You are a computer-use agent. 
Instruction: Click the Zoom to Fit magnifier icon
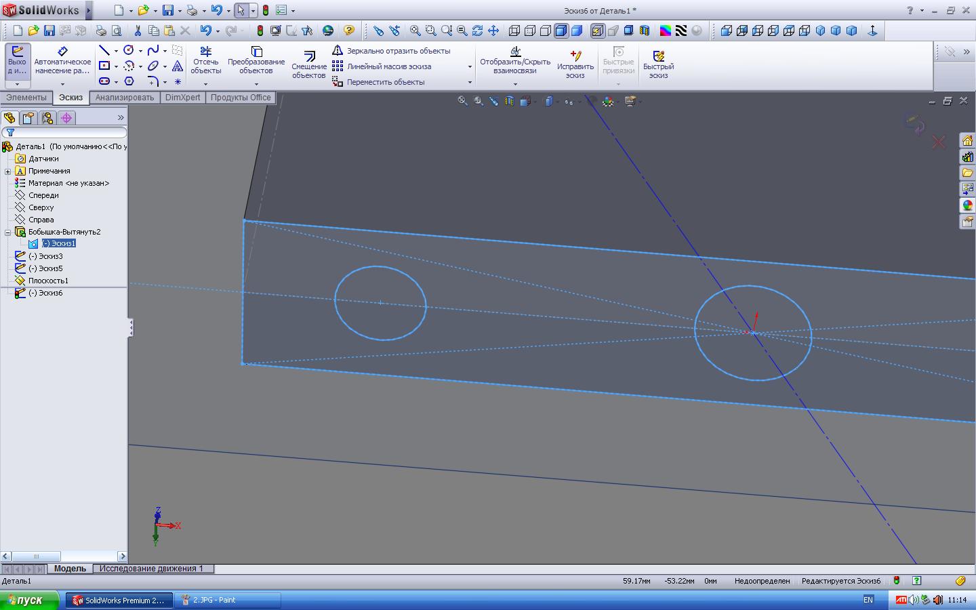(x=415, y=30)
